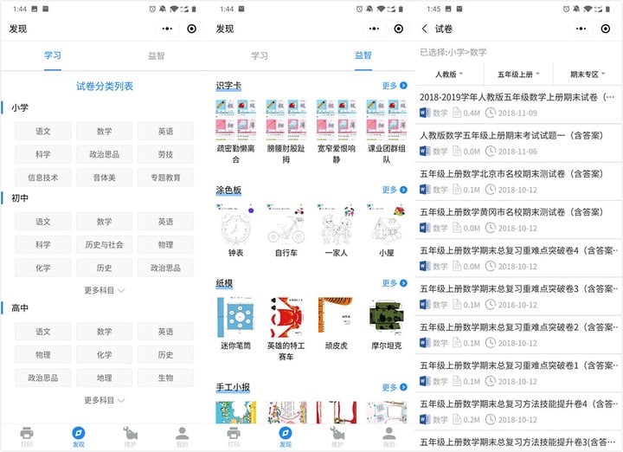The height and width of the screenshot is (452, 623).
Task: Tap close-target circle icon in 试卷 screen header
Action: (606, 29)
